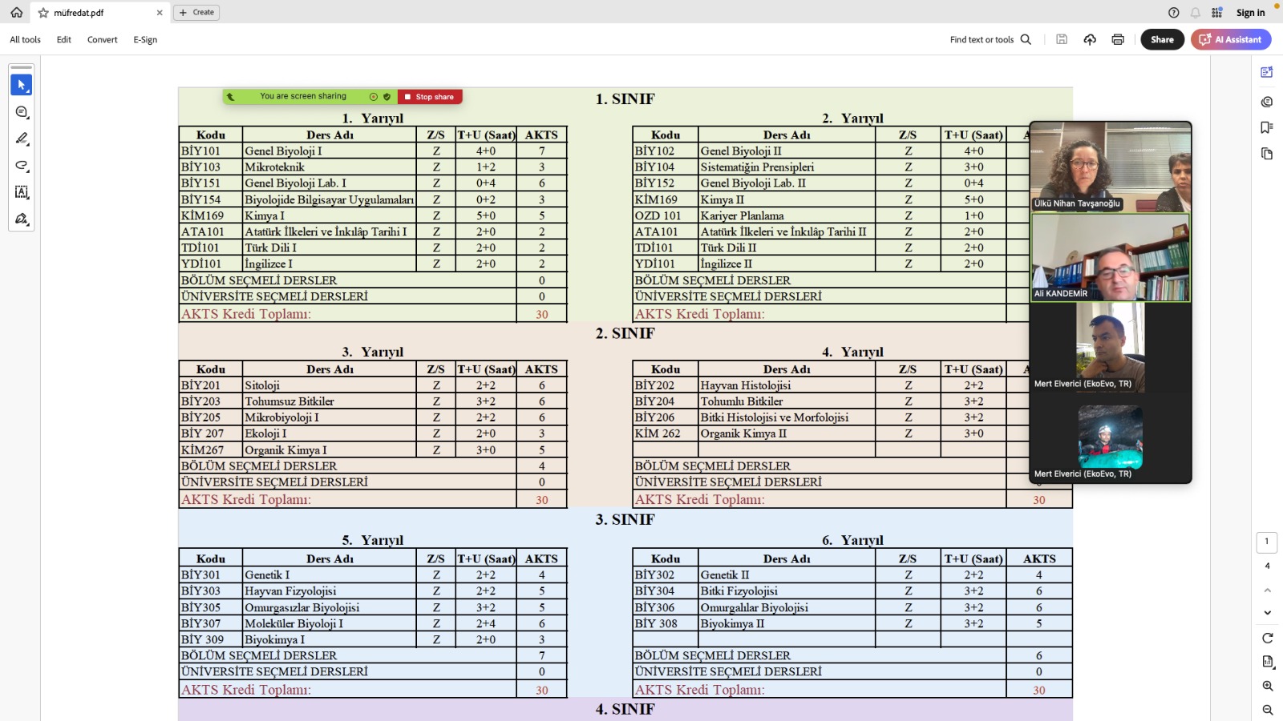Click the sharing bar back arrow icon
The image size is (1283, 721).
[x=231, y=97]
